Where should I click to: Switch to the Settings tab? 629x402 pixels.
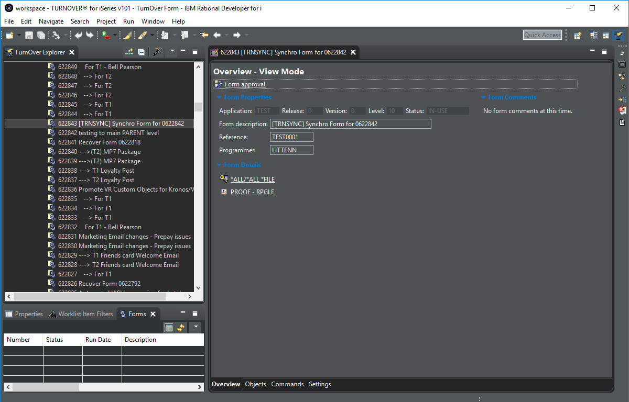pyautogui.click(x=320, y=384)
